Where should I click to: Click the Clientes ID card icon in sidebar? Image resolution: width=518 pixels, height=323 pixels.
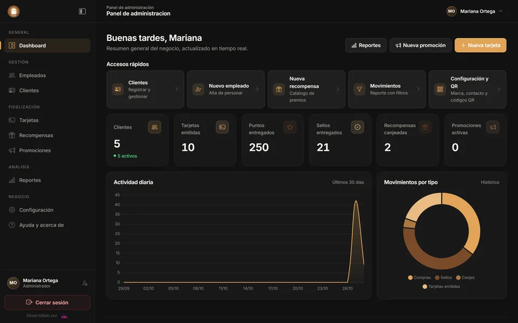[x=12, y=90]
